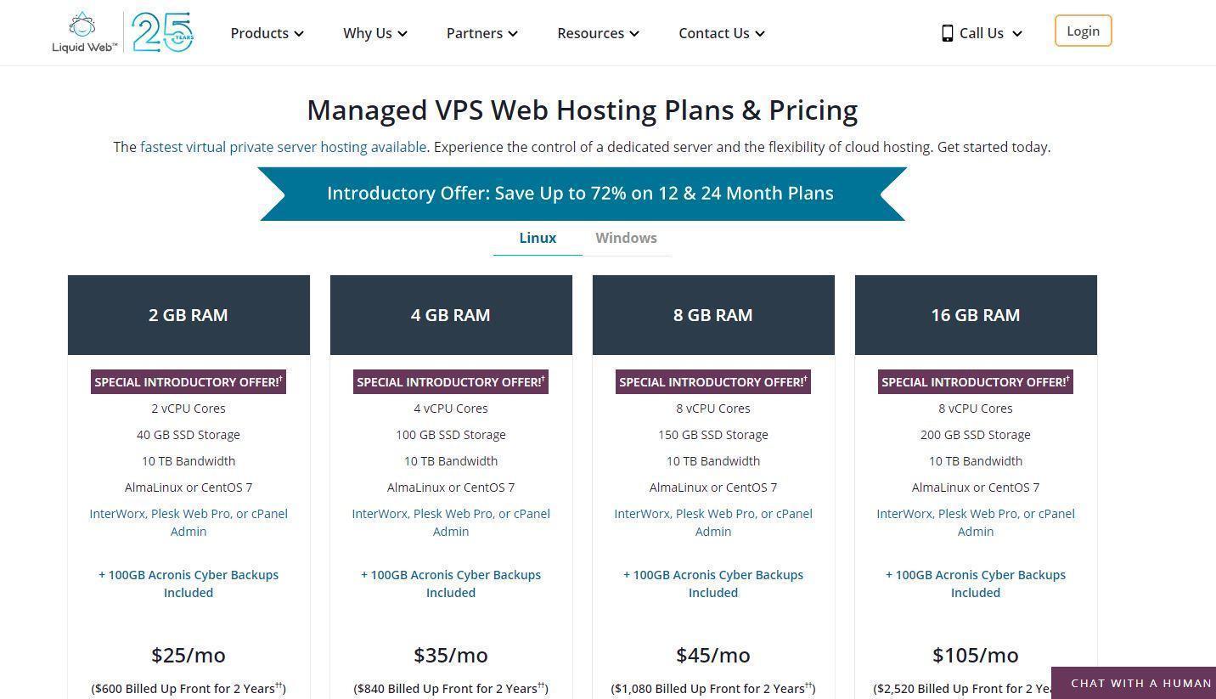
Task: Click Acronis Cyber Backups link under 4 GB plan
Action: tap(451, 583)
